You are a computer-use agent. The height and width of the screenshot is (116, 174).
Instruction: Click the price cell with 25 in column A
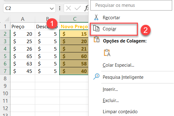[23, 41]
